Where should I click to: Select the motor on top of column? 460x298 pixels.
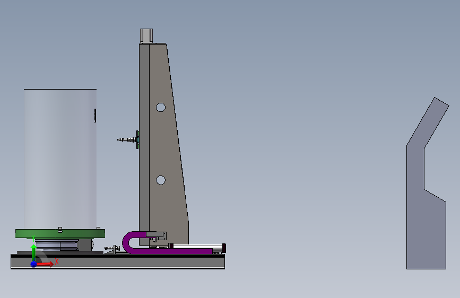(146, 36)
